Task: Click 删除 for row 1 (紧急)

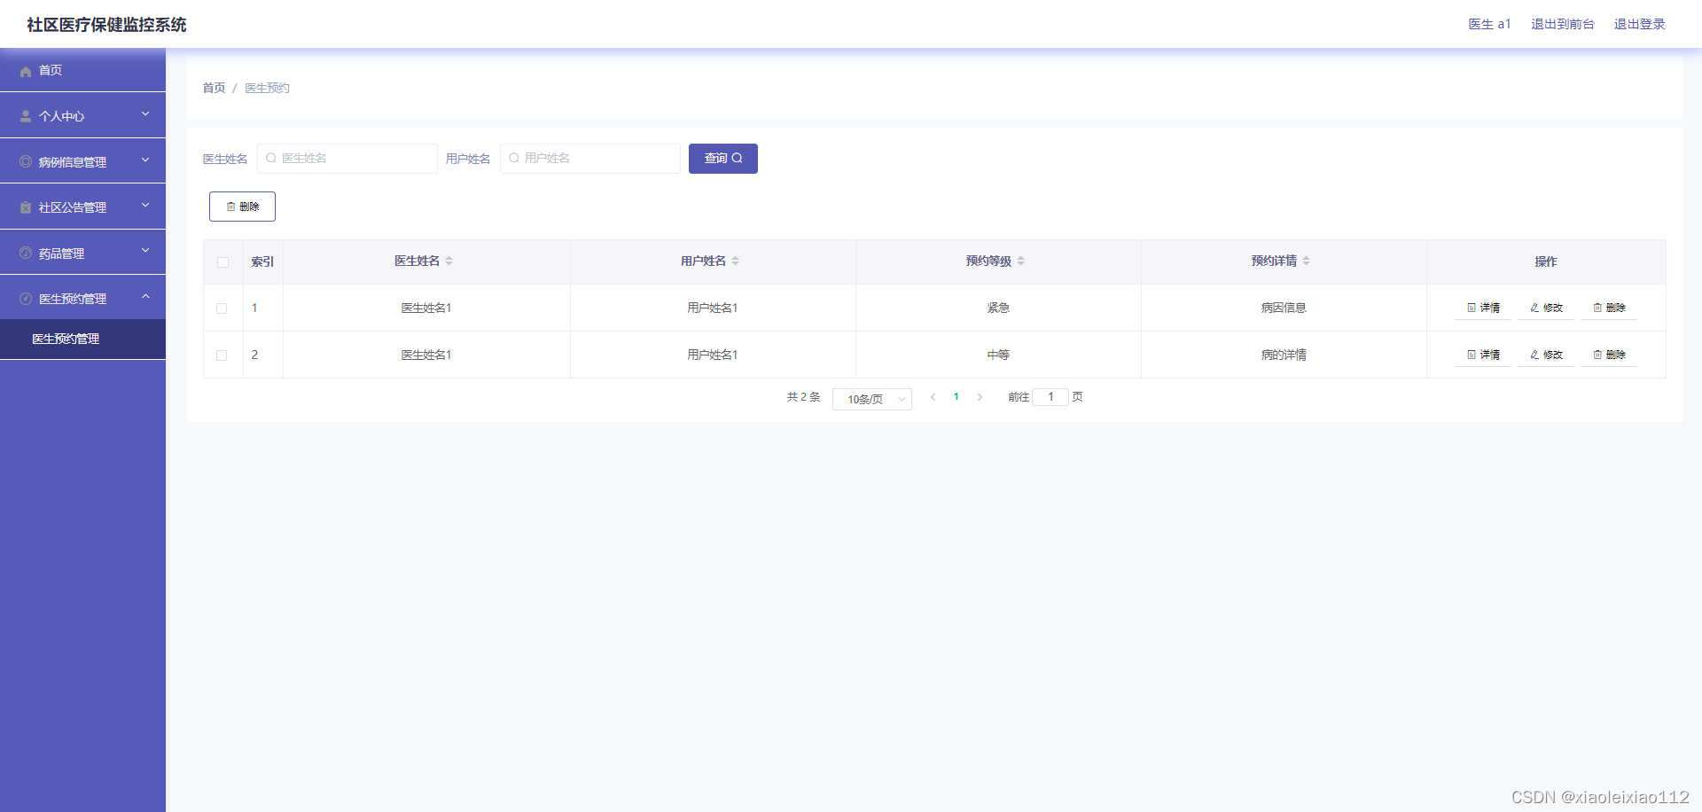Action: [1609, 308]
